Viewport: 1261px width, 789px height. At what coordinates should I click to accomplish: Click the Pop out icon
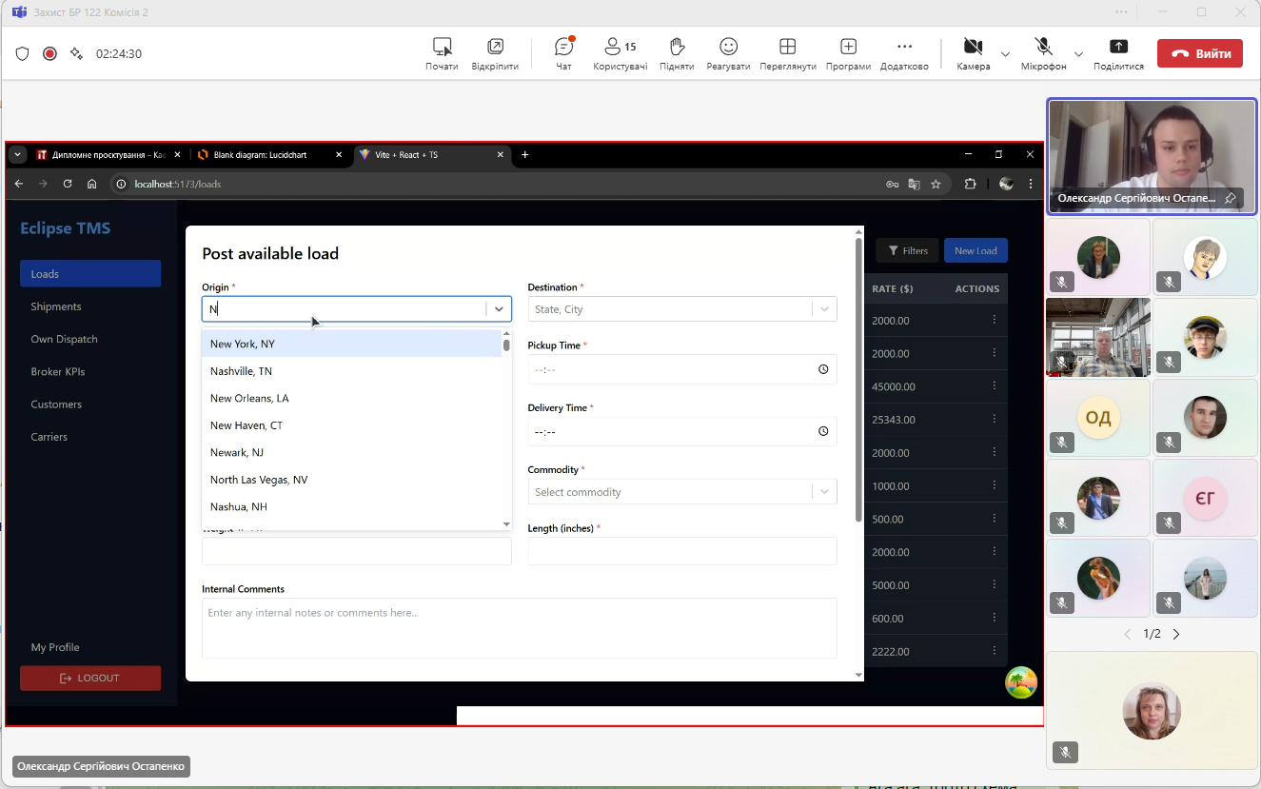coord(495,48)
